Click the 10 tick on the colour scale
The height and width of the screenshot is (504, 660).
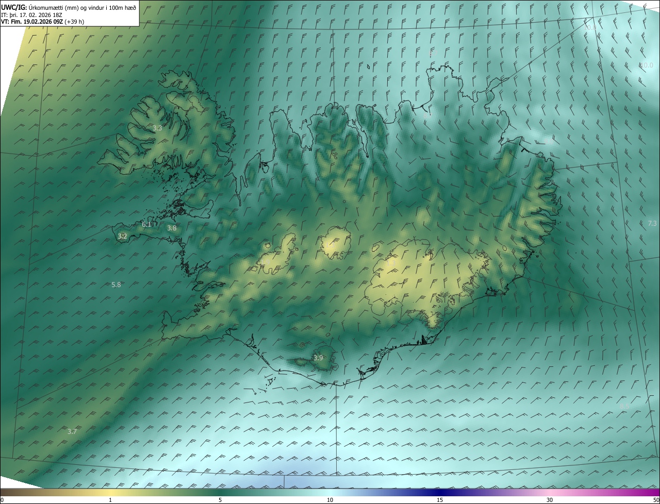click(x=330, y=500)
